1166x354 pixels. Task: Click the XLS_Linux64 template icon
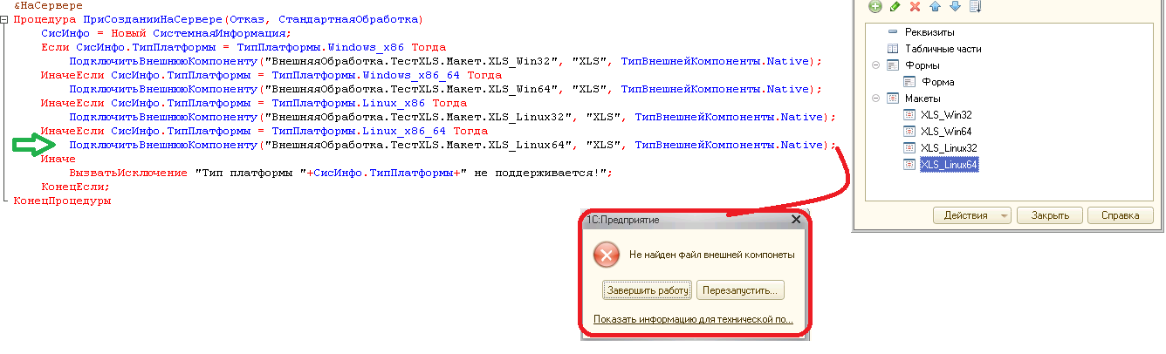tap(909, 165)
